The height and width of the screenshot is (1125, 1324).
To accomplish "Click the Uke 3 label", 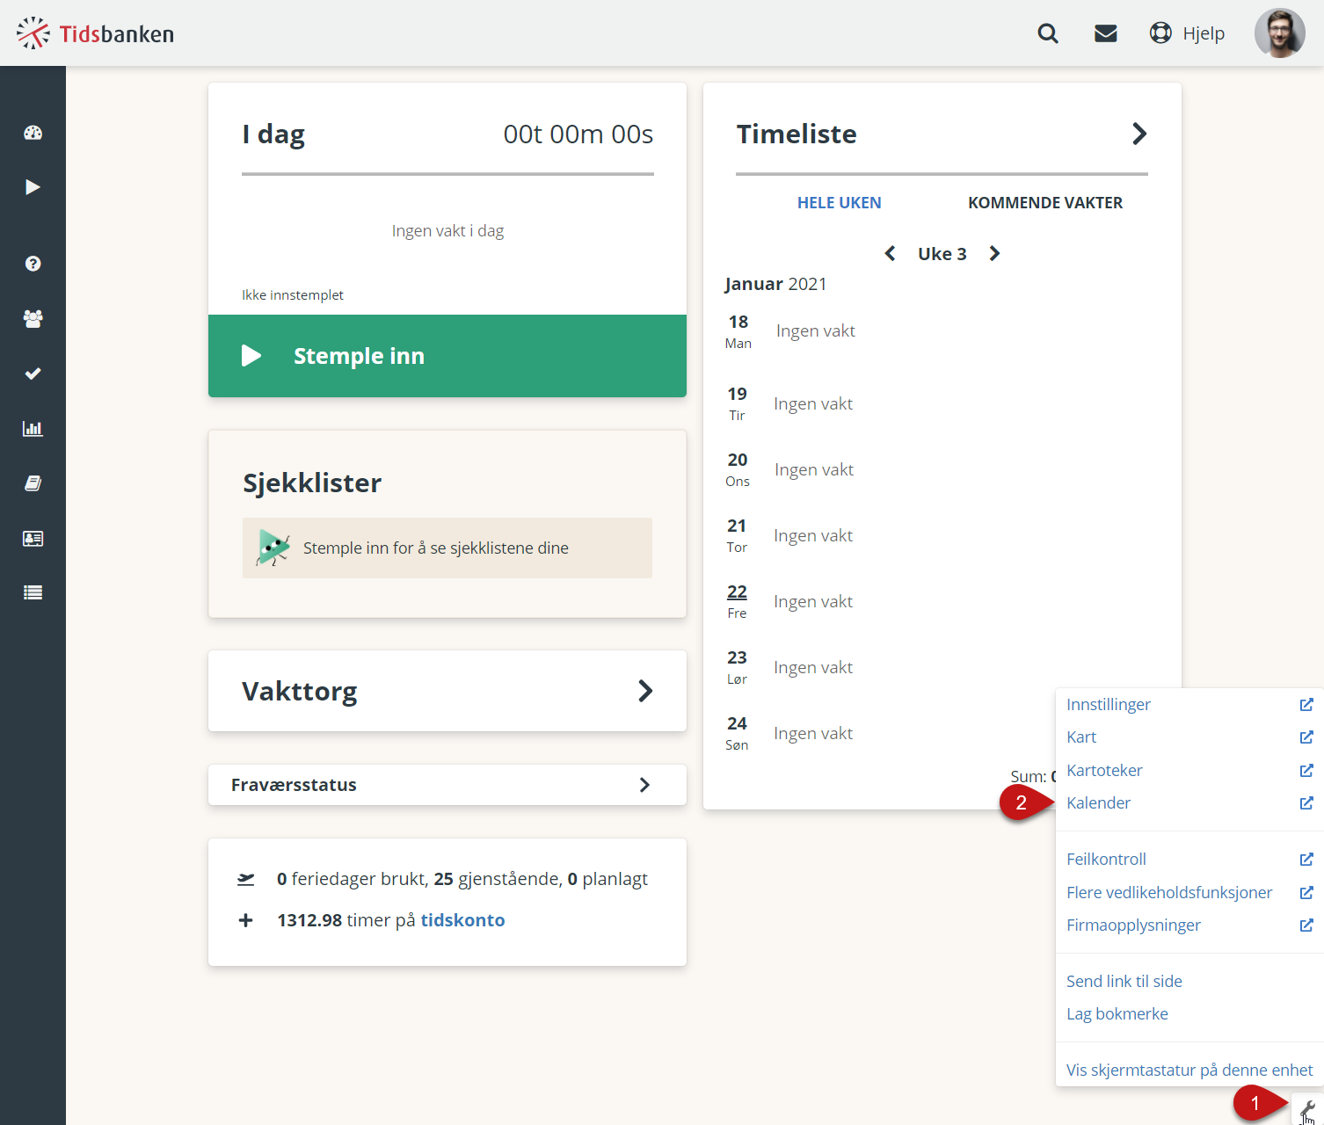I will point(942,254).
